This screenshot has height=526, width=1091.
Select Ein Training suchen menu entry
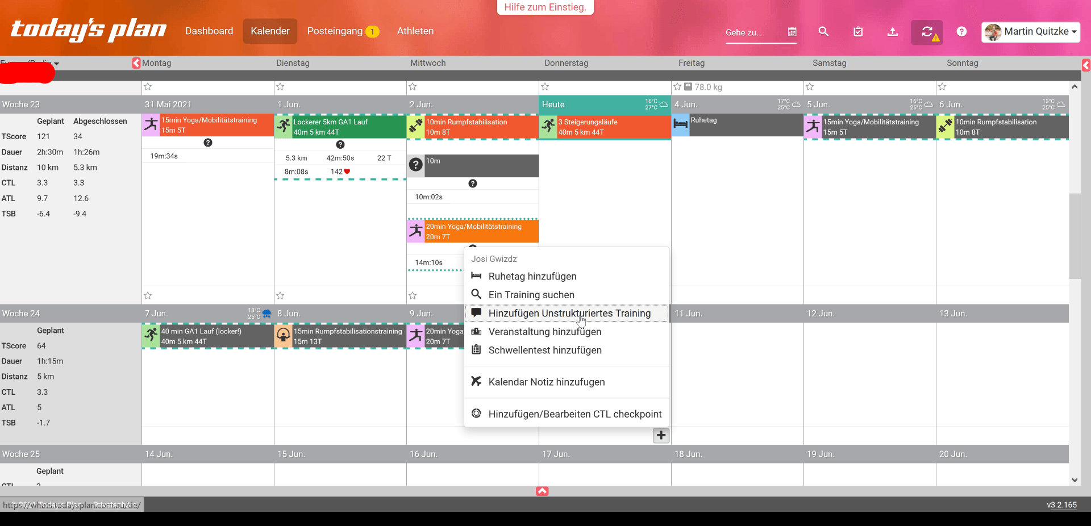click(x=567, y=295)
